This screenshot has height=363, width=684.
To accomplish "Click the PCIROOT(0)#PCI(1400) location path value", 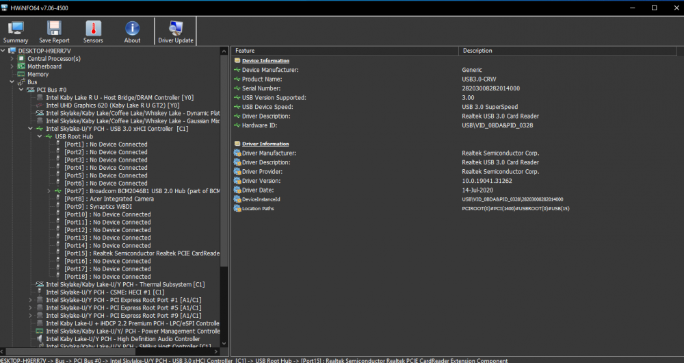I will tap(516, 208).
